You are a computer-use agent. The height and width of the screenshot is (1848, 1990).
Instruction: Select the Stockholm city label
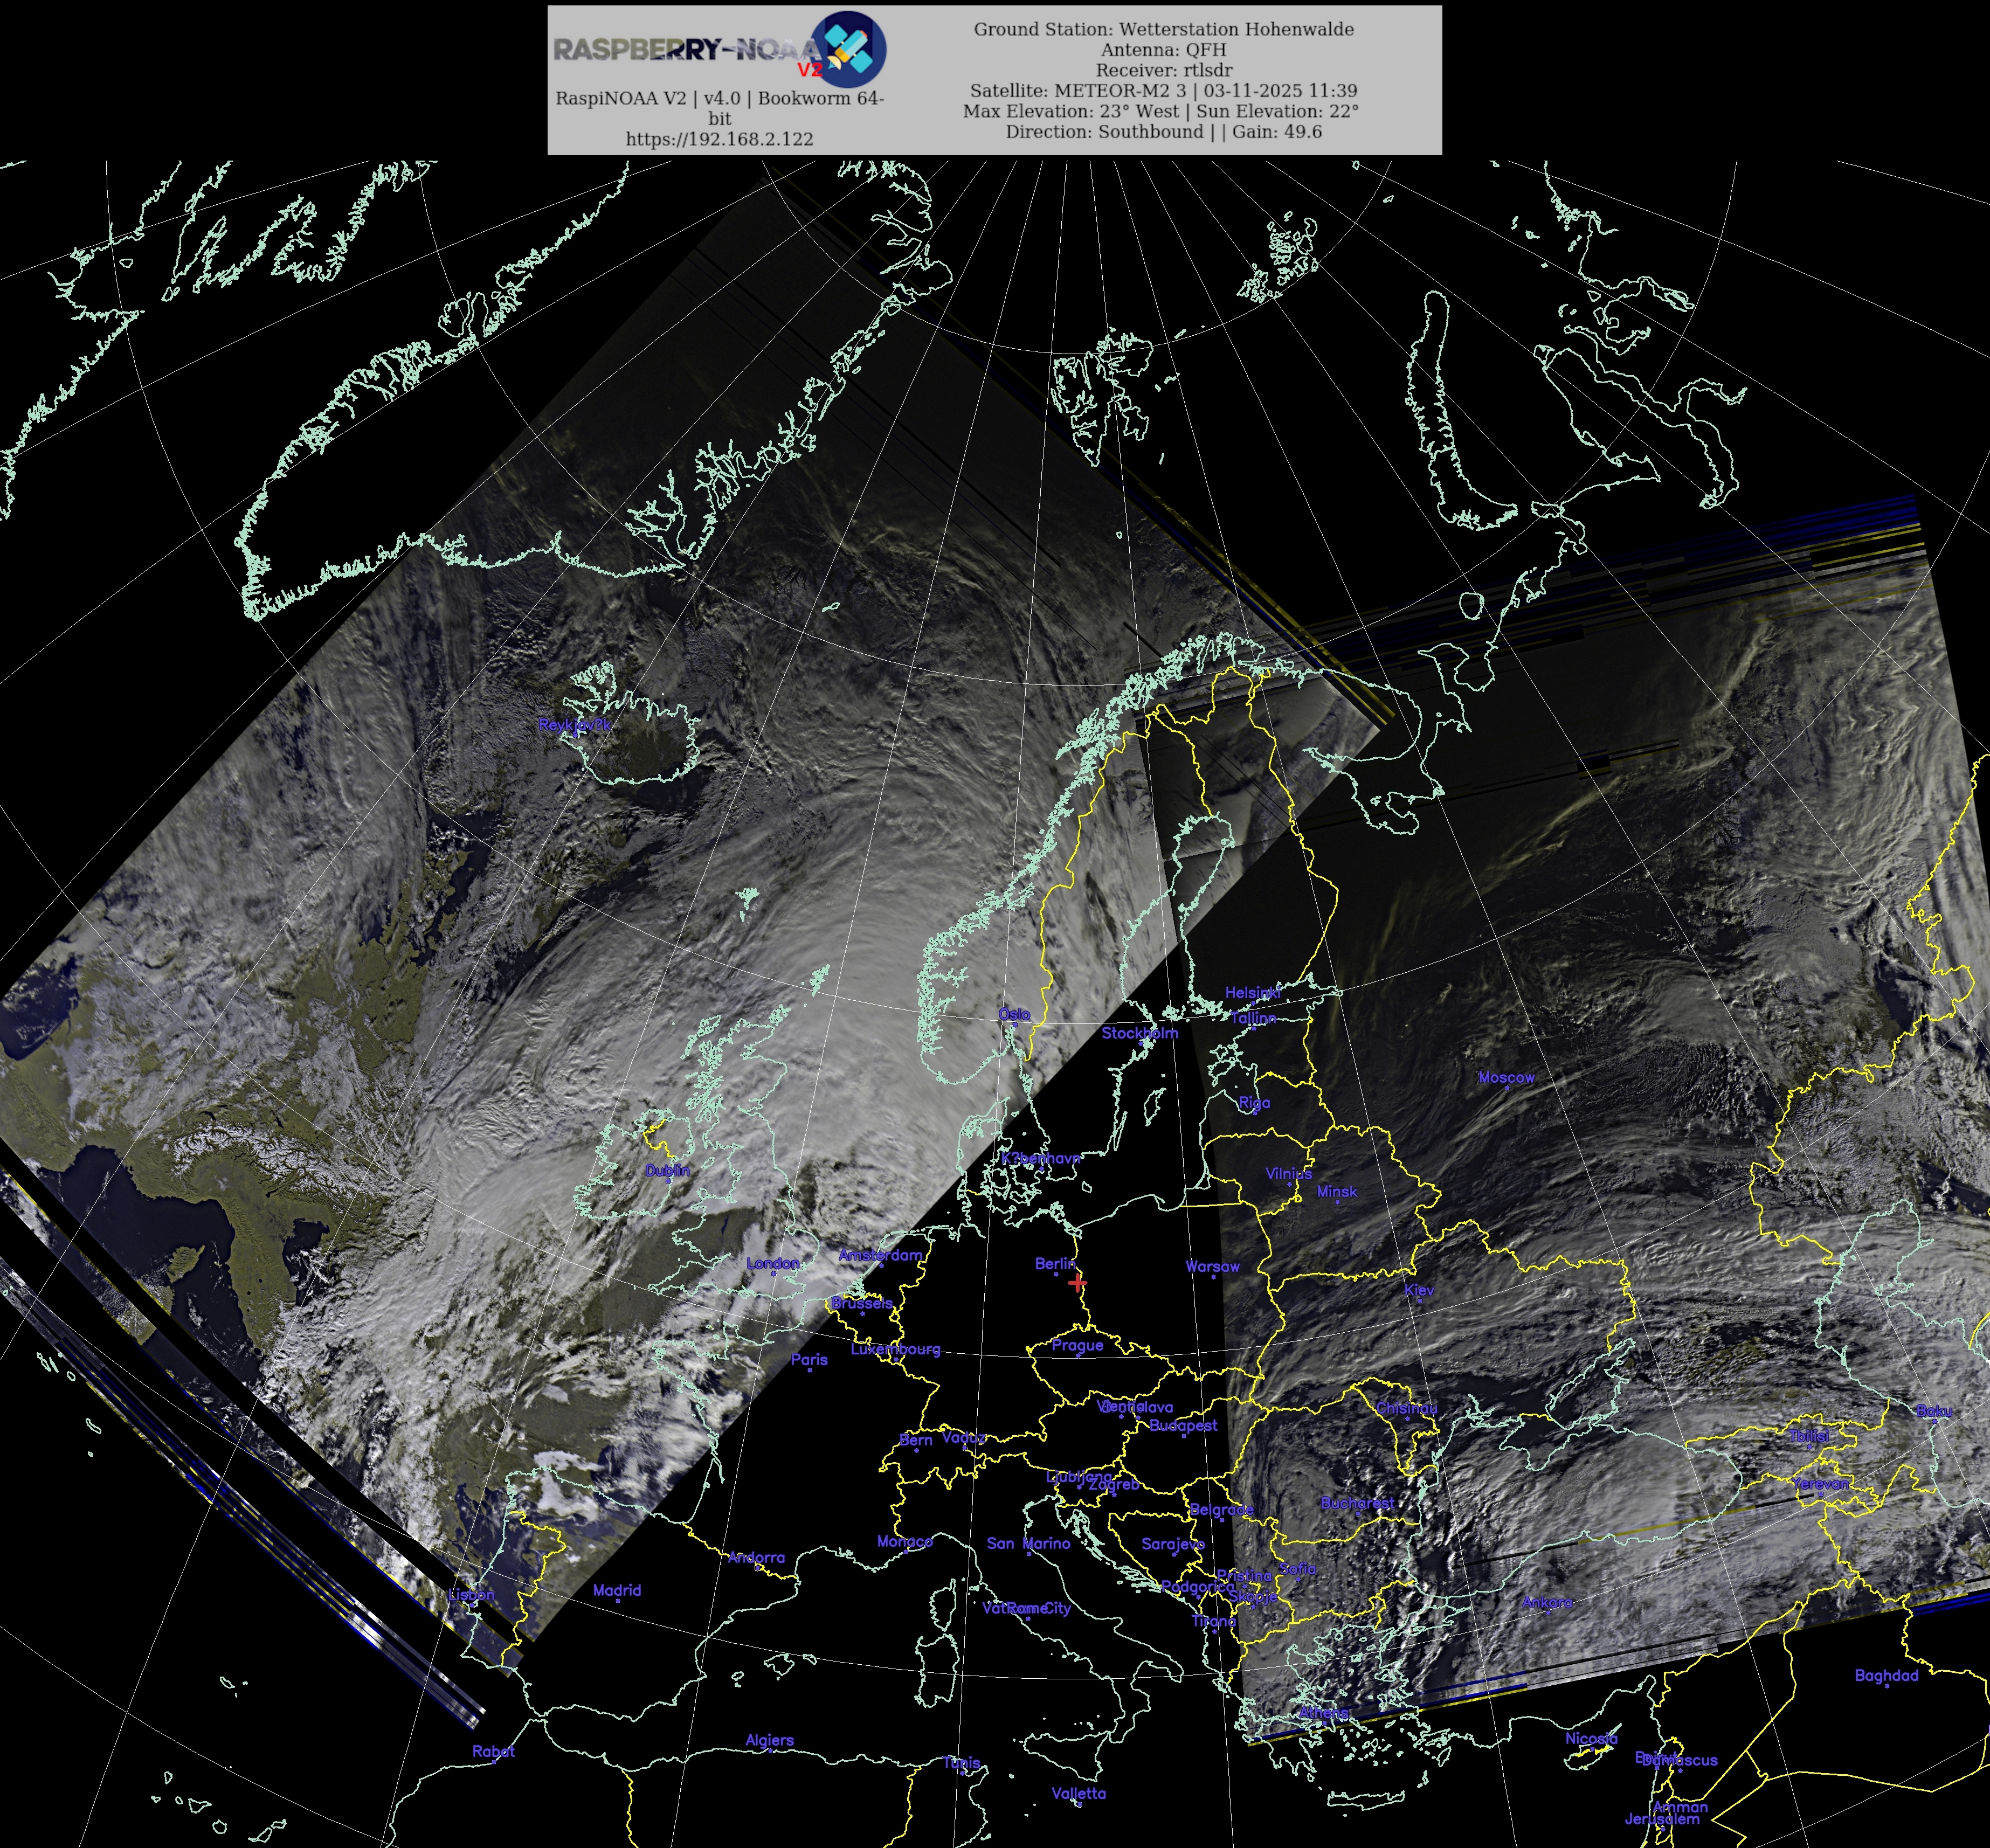click(x=1139, y=1033)
